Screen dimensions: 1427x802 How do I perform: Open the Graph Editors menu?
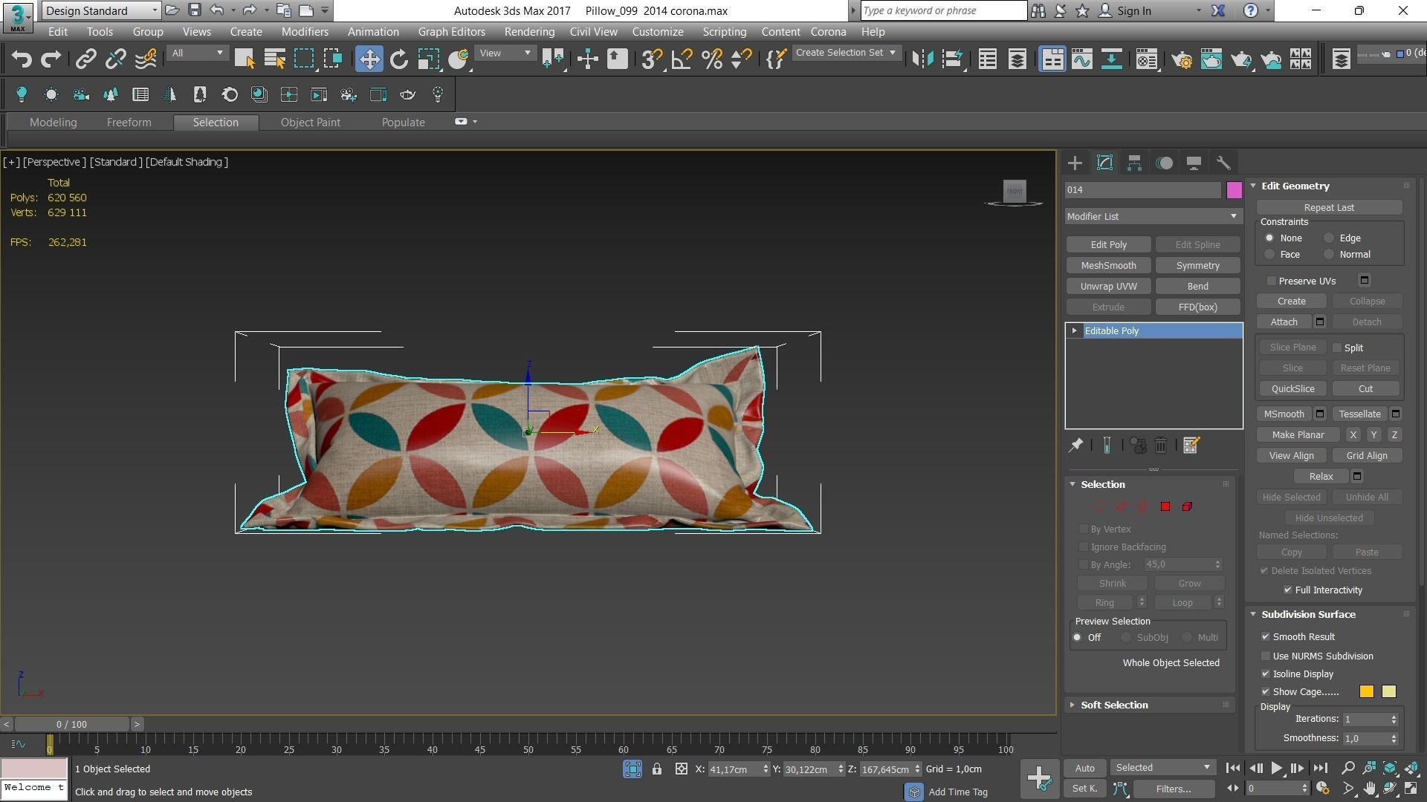click(x=451, y=32)
